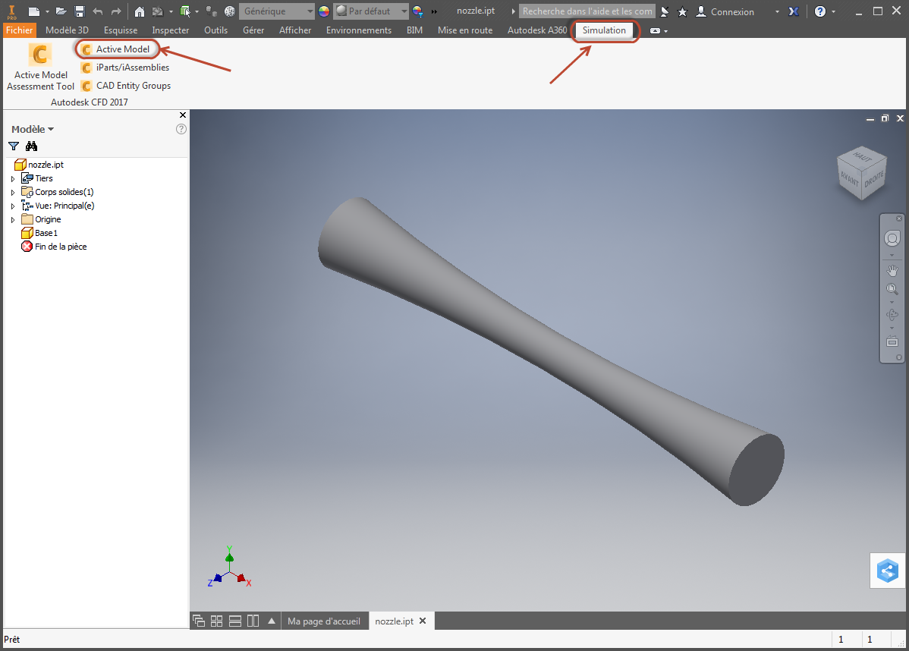Switch to the Modèle 3D tab
The width and height of the screenshot is (909, 651).
(x=68, y=30)
